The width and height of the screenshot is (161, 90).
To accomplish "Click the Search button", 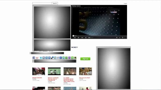I will pyautogui.click(x=55, y=3).
